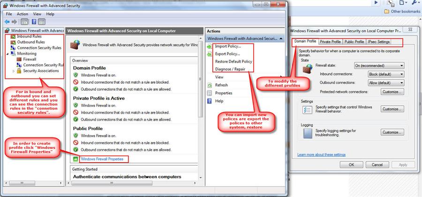
Task: Click the Inbound Rules icon in tree
Action: tap(13, 36)
